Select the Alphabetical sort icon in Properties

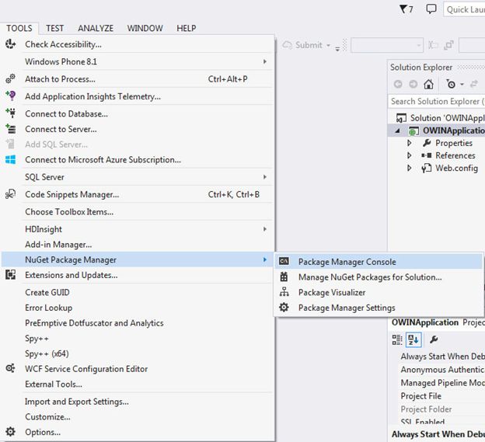tap(412, 339)
